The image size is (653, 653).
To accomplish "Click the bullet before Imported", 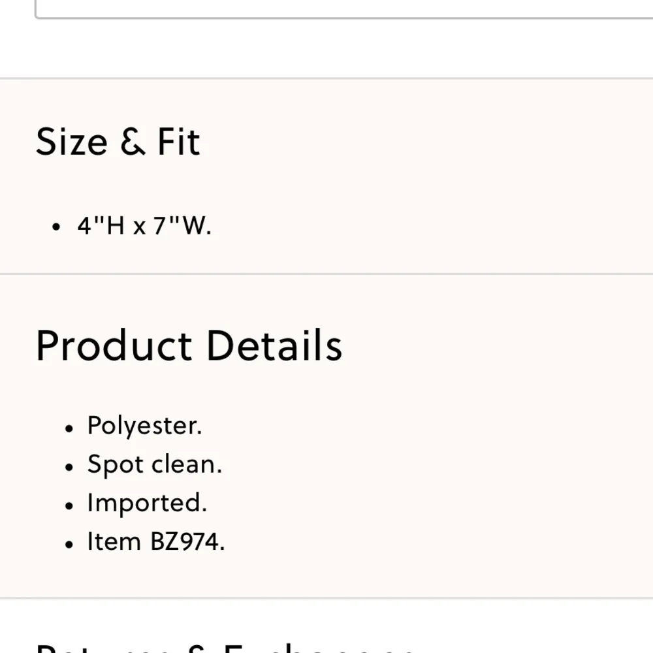I will coord(70,505).
